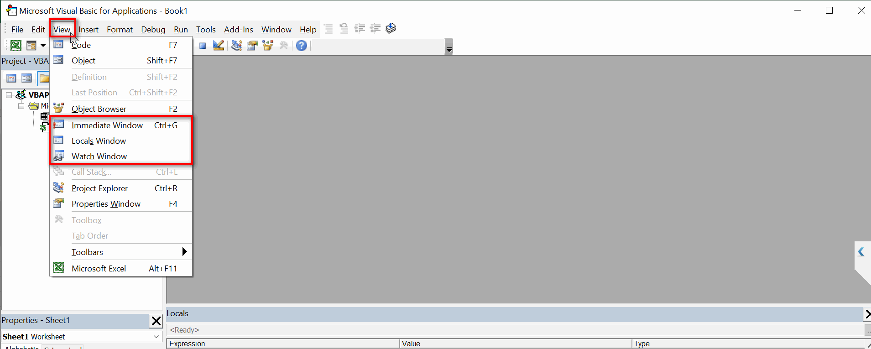Image resolution: width=871 pixels, height=349 pixels.
Task: Click the Outdent edit toolbar icon
Action: (375, 29)
